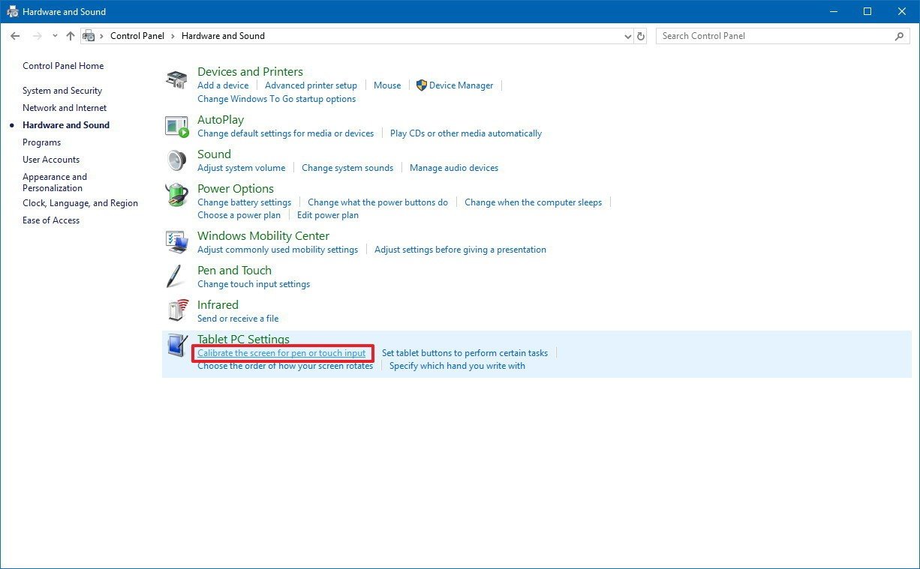Open the Sound heading link
Screen dimensions: 920x569
pyautogui.click(x=214, y=154)
